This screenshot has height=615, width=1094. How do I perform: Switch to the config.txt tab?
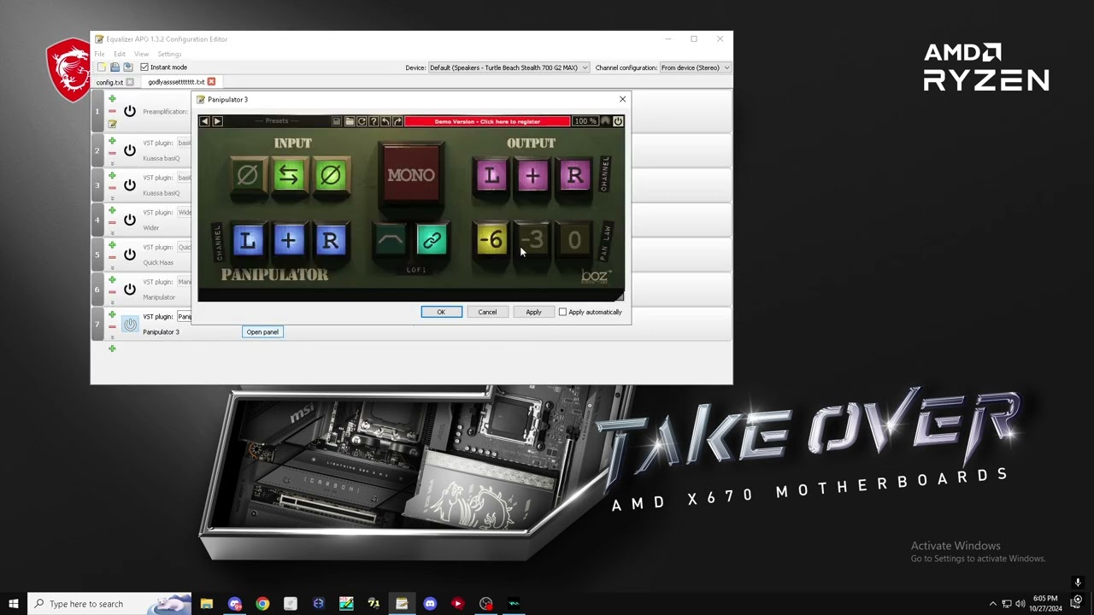(109, 82)
